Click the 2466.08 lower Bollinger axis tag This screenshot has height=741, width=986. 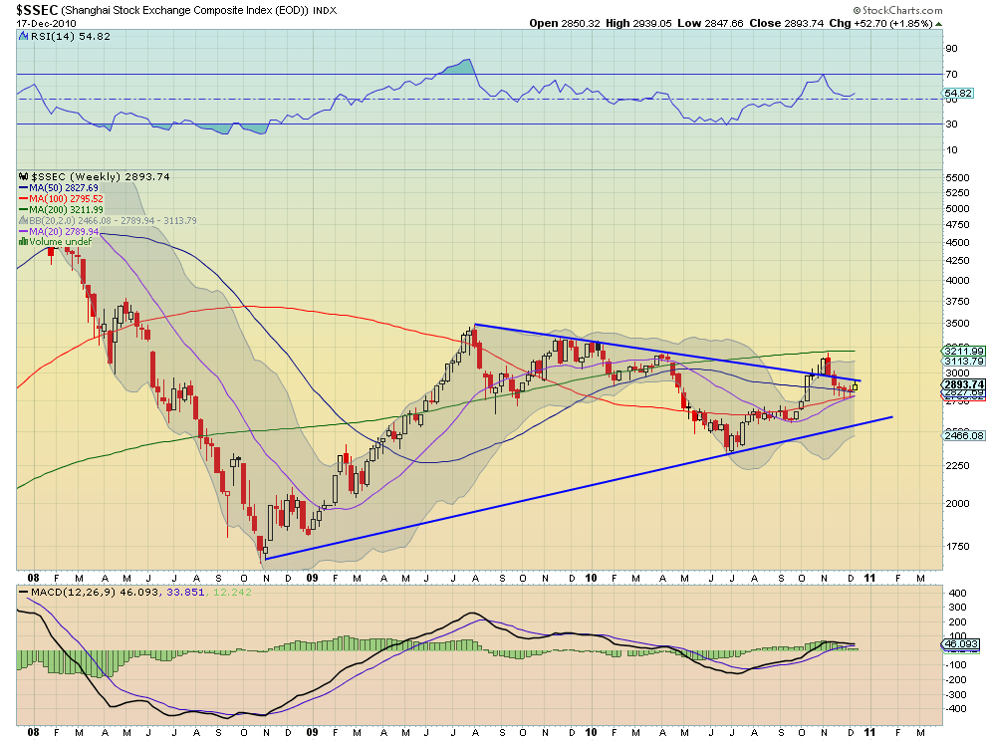point(963,435)
